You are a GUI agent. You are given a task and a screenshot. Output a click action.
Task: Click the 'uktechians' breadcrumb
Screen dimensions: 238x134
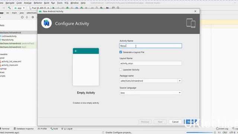point(31,13)
